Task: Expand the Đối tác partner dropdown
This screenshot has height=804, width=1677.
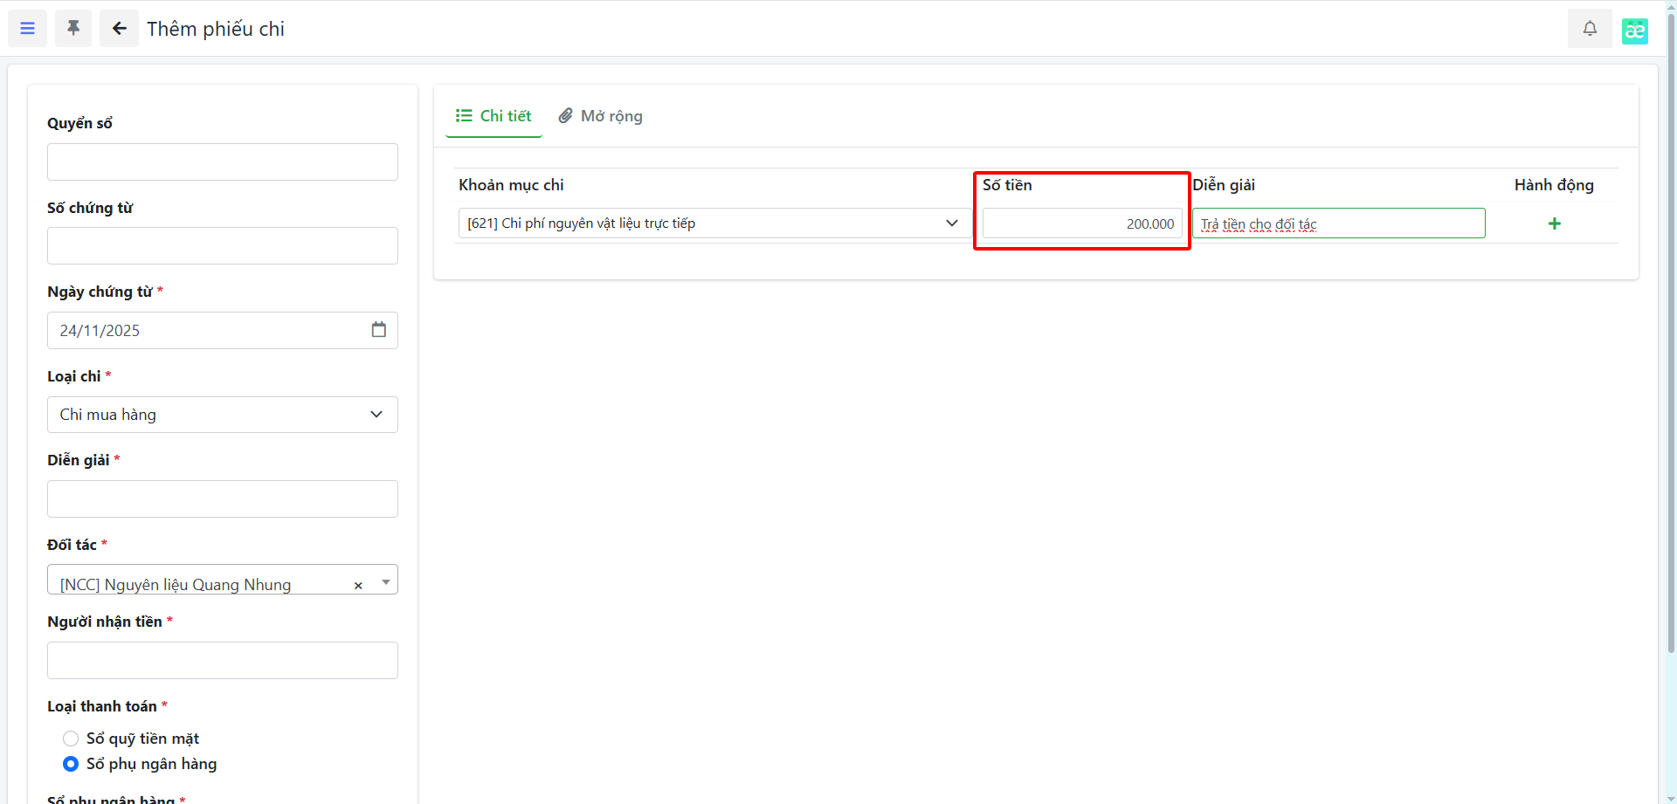Action: coord(385,581)
